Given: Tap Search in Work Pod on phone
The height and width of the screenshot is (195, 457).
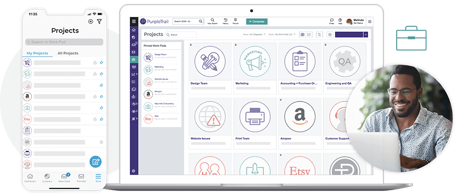Looking at the screenshot, I should point(64,42).
